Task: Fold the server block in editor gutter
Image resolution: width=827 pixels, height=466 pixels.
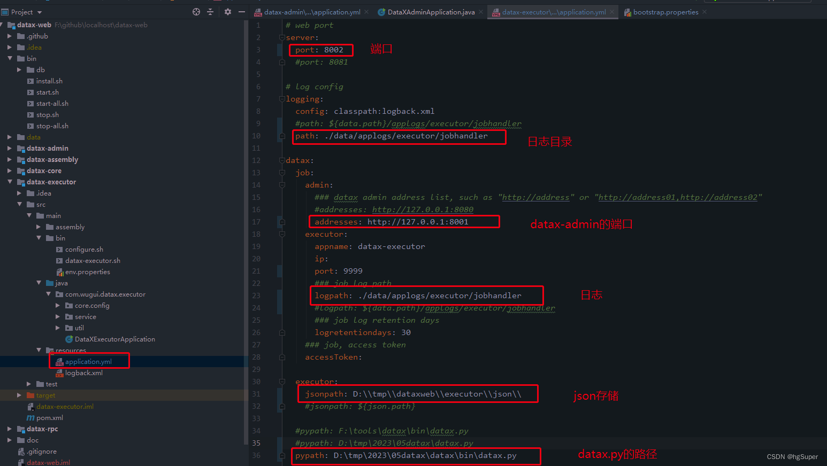Action: pyautogui.click(x=282, y=37)
